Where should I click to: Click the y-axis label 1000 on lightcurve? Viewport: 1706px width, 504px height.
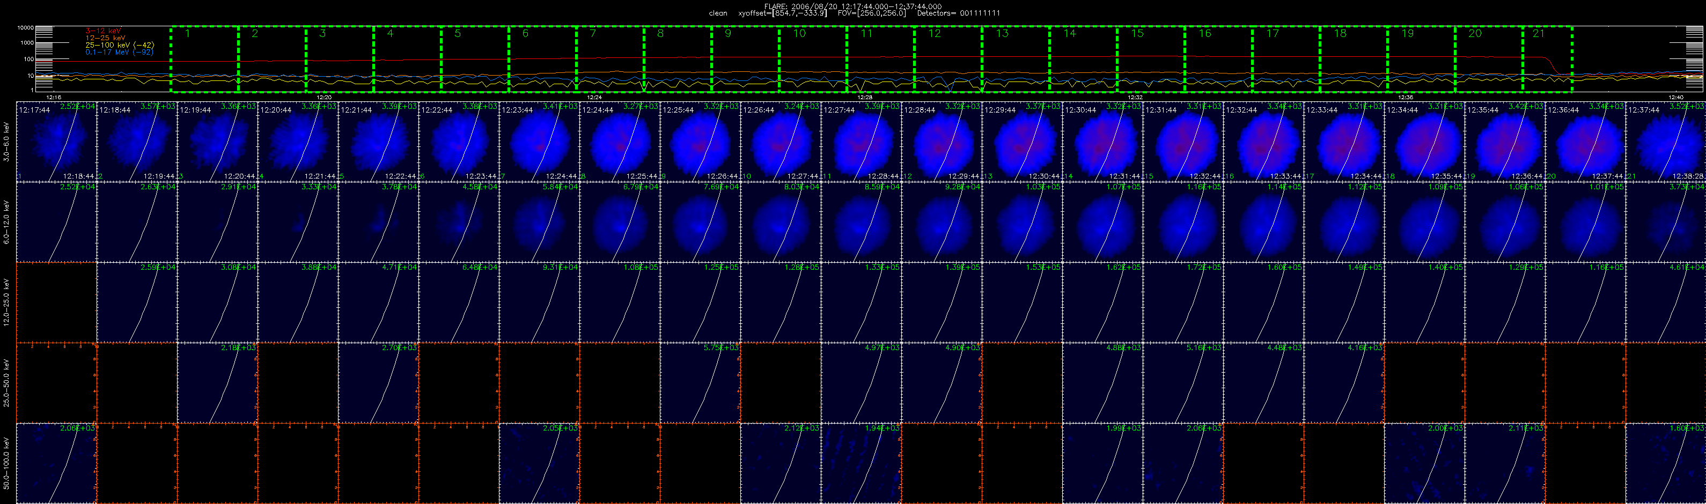(x=27, y=43)
